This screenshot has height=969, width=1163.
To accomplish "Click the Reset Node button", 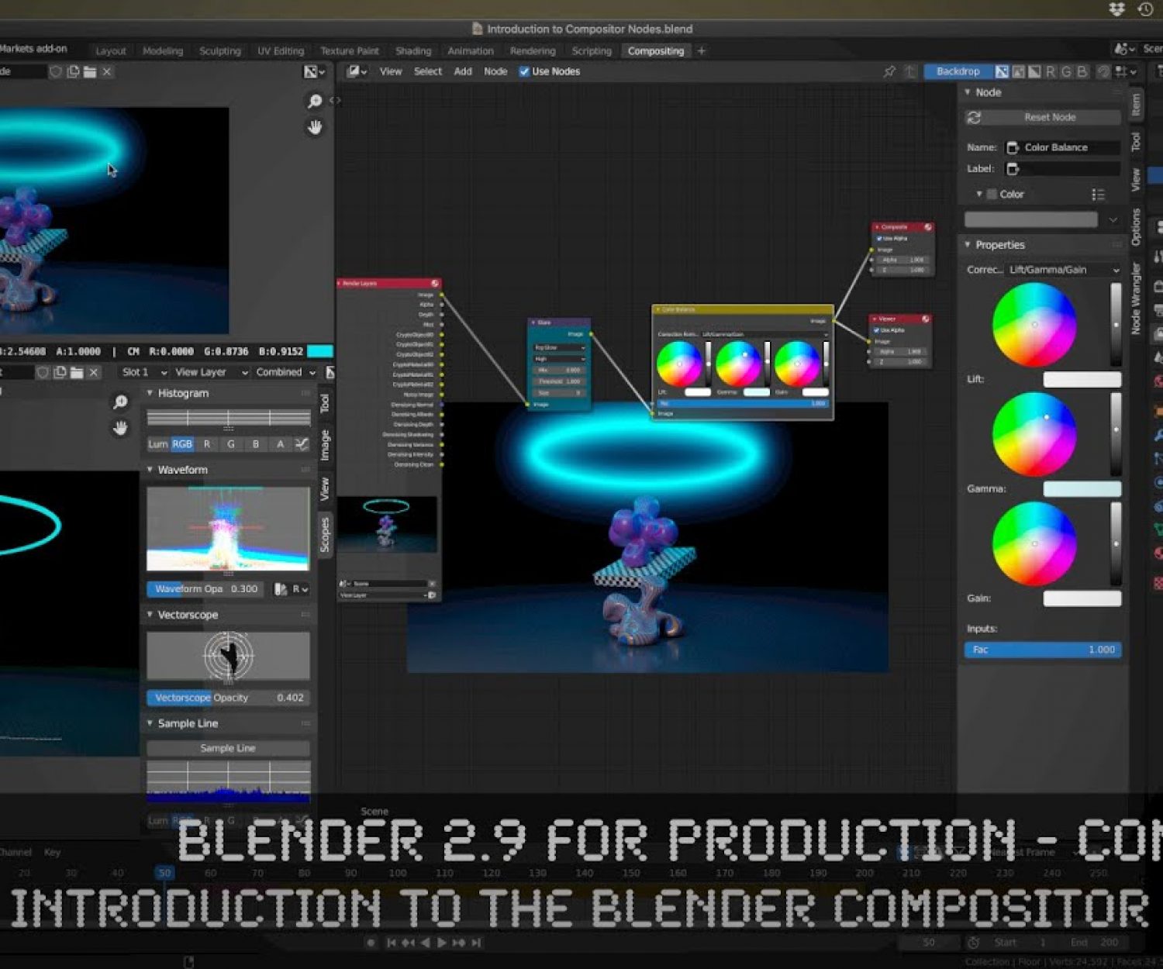I will (1050, 117).
